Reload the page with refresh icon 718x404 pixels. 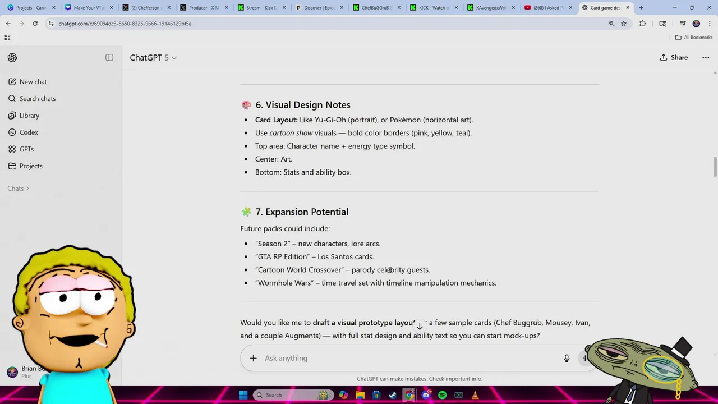[35, 24]
